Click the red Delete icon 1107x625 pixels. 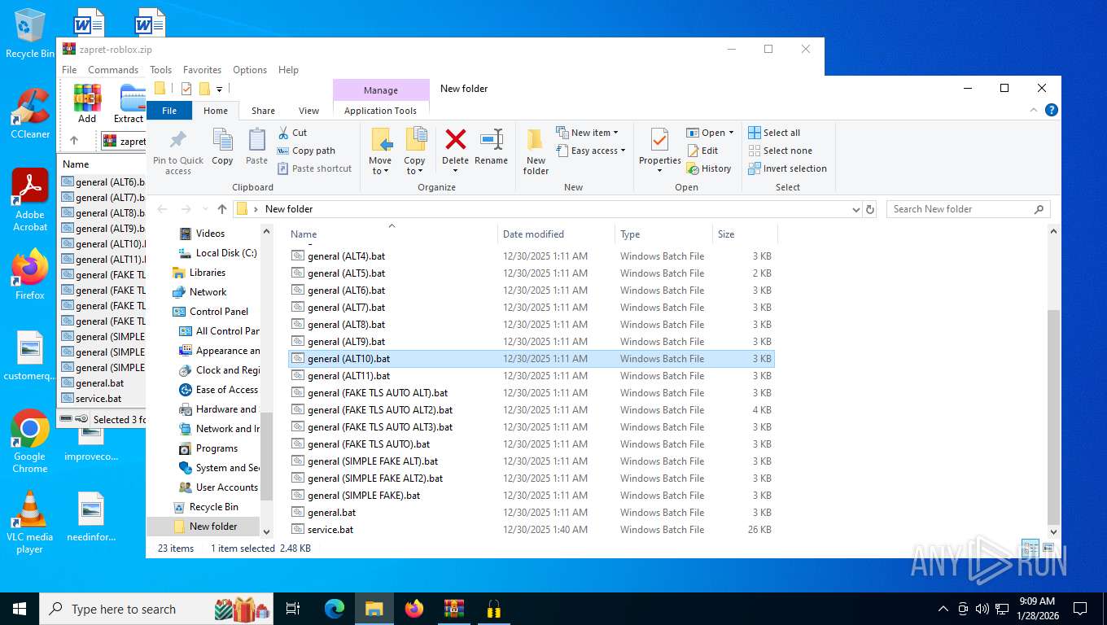tap(456, 139)
